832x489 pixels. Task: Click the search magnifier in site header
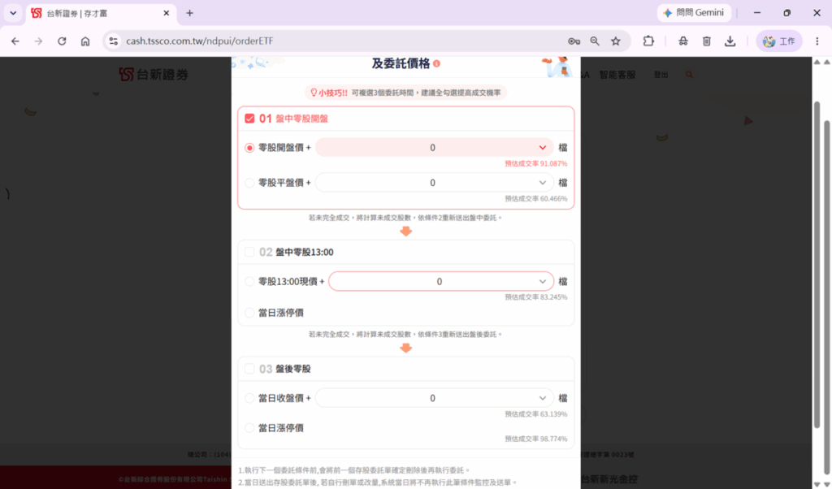click(689, 75)
